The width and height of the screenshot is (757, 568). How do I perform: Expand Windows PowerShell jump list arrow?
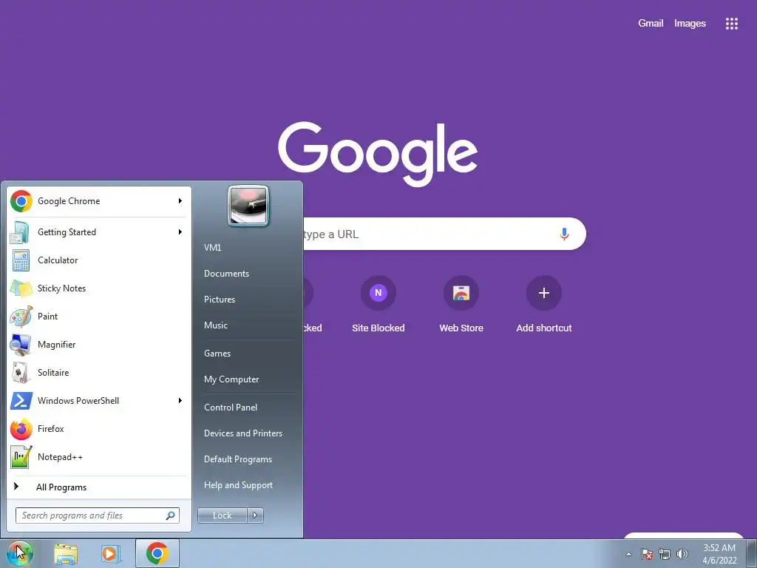click(180, 401)
